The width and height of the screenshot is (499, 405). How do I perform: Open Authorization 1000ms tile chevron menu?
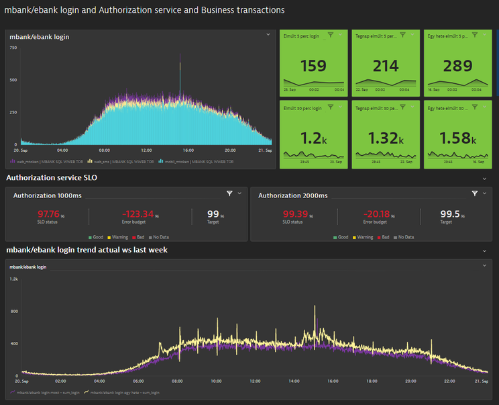click(239, 193)
